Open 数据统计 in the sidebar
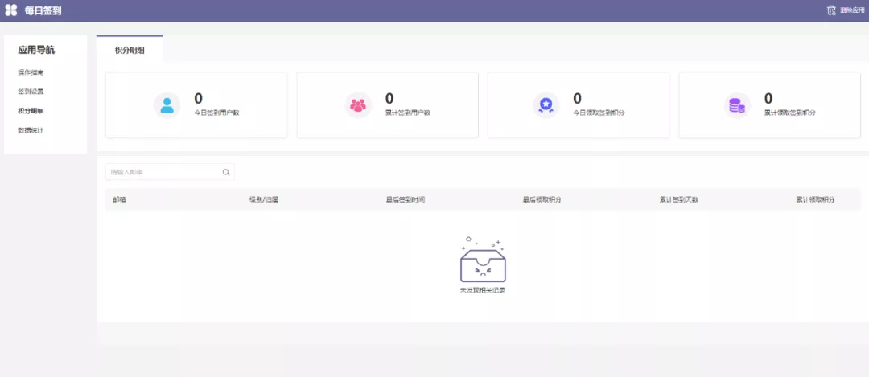 [x=31, y=131]
